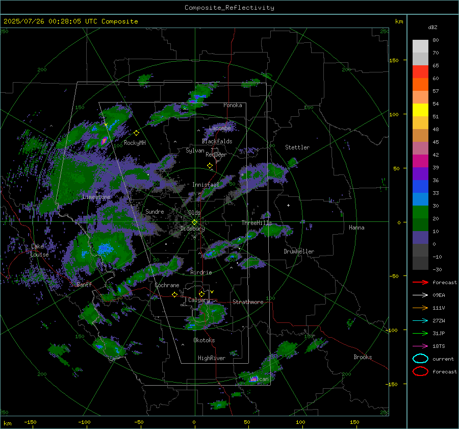Select the magenta 39–42 dBZ swatch
This screenshot has height=429, width=459.
[x=420, y=161]
